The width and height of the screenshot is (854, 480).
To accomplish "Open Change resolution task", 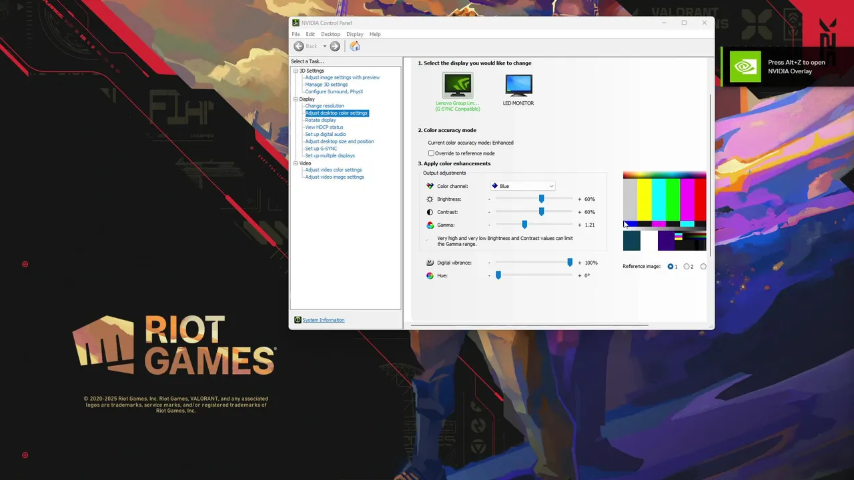I will pos(325,106).
